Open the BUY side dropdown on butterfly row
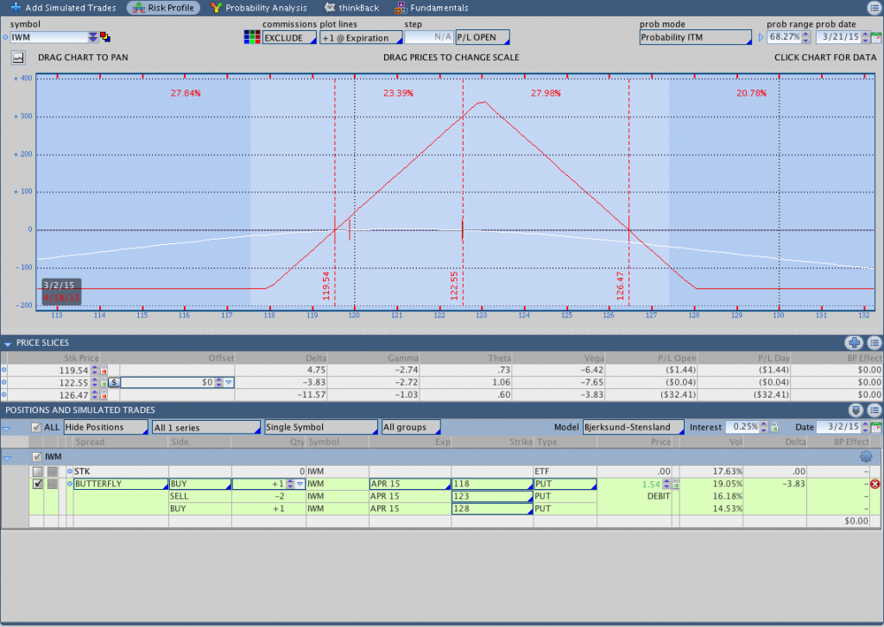The width and height of the screenshot is (884, 627). point(199,484)
